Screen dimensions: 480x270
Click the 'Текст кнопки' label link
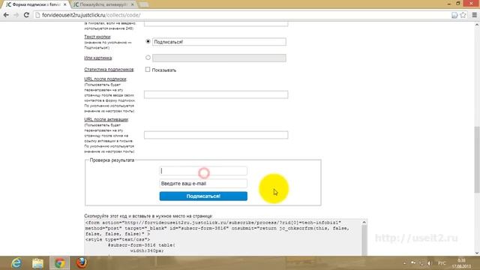tap(97, 37)
